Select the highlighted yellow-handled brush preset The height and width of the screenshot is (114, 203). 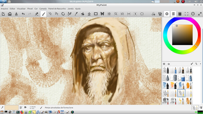pos(181,93)
